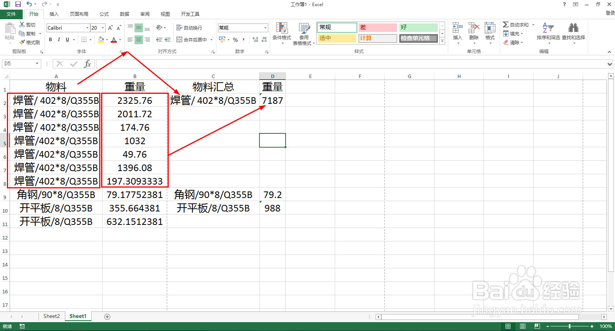Apply the Good cell style
Image resolution: width=615 pixels, height=331 pixels.
click(x=418, y=27)
